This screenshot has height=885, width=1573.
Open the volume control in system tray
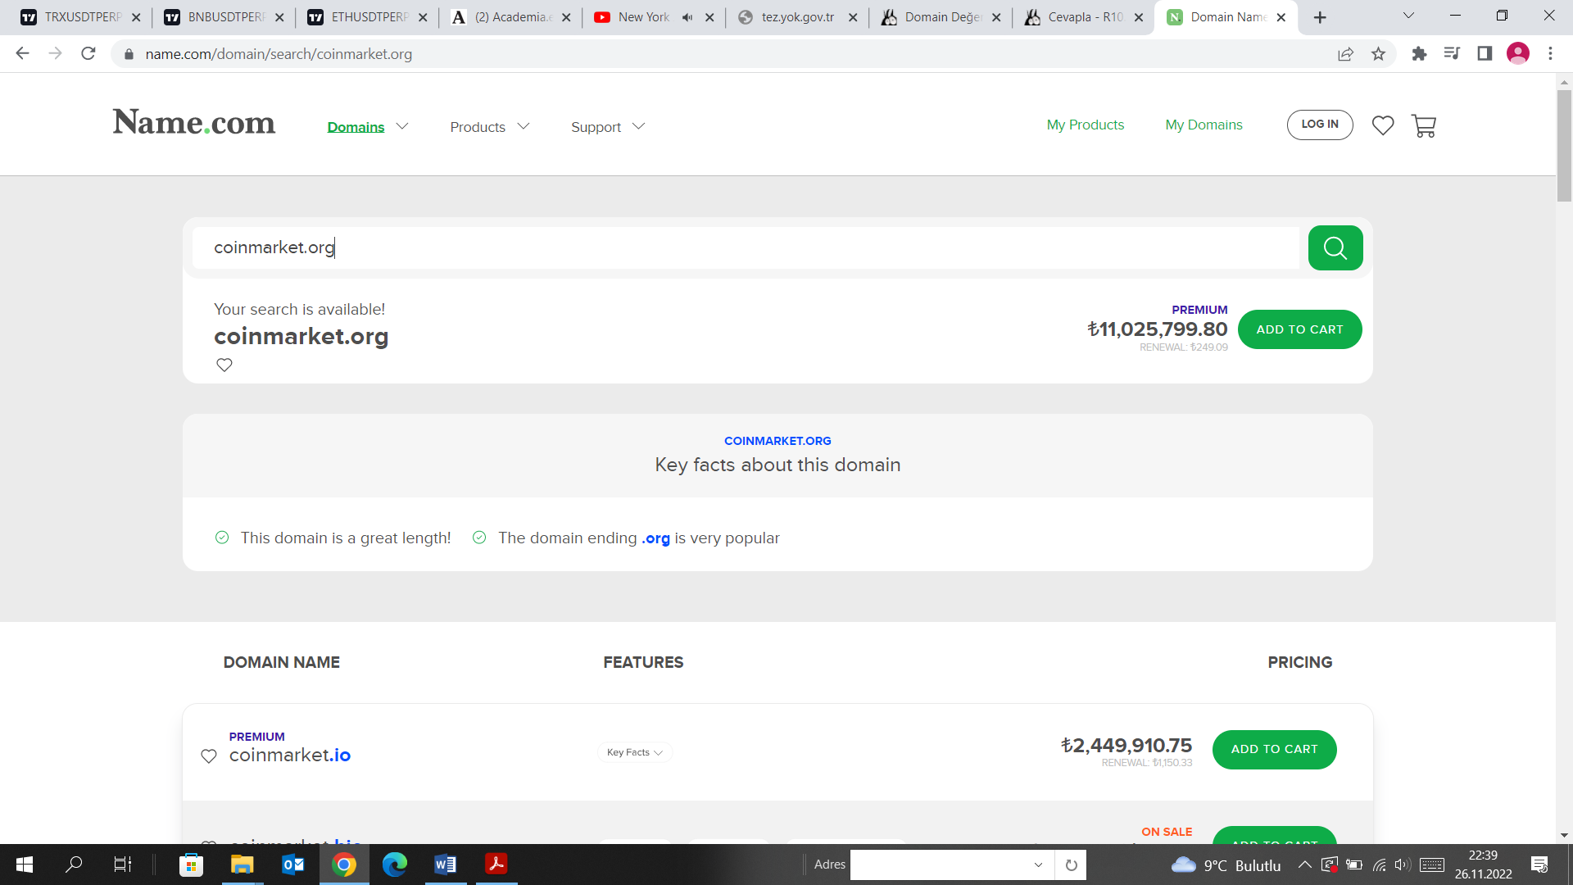coord(1402,865)
